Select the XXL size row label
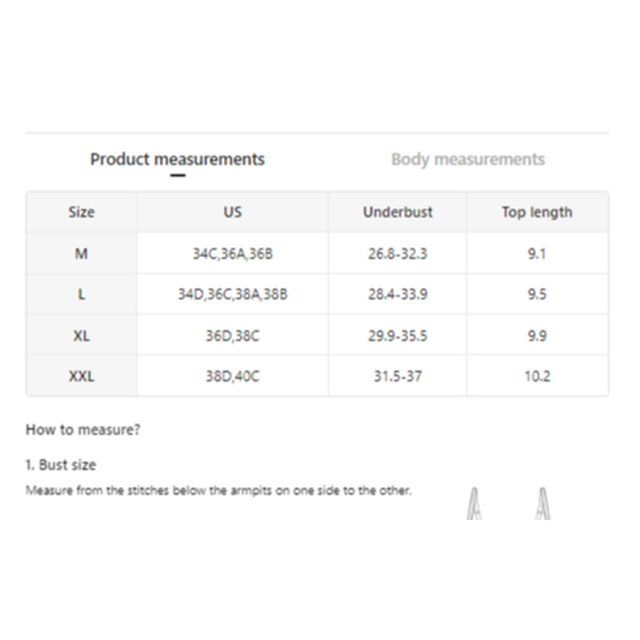 coord(82,376)
